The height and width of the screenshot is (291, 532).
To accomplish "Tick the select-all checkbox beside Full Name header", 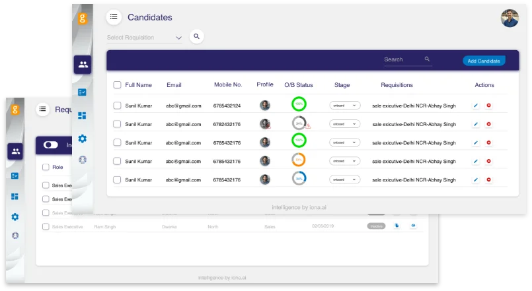I will click(117, 84).
